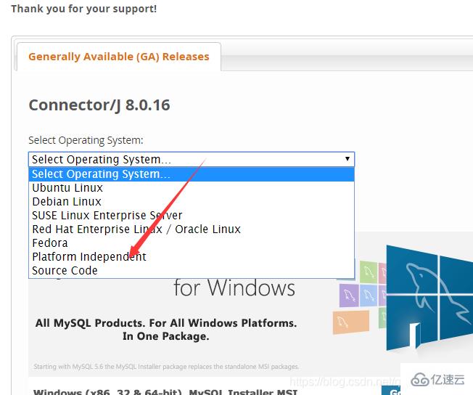Choose Platform Independent option
The height and width of the screenshot is (395, 473).
coord(192,257)
